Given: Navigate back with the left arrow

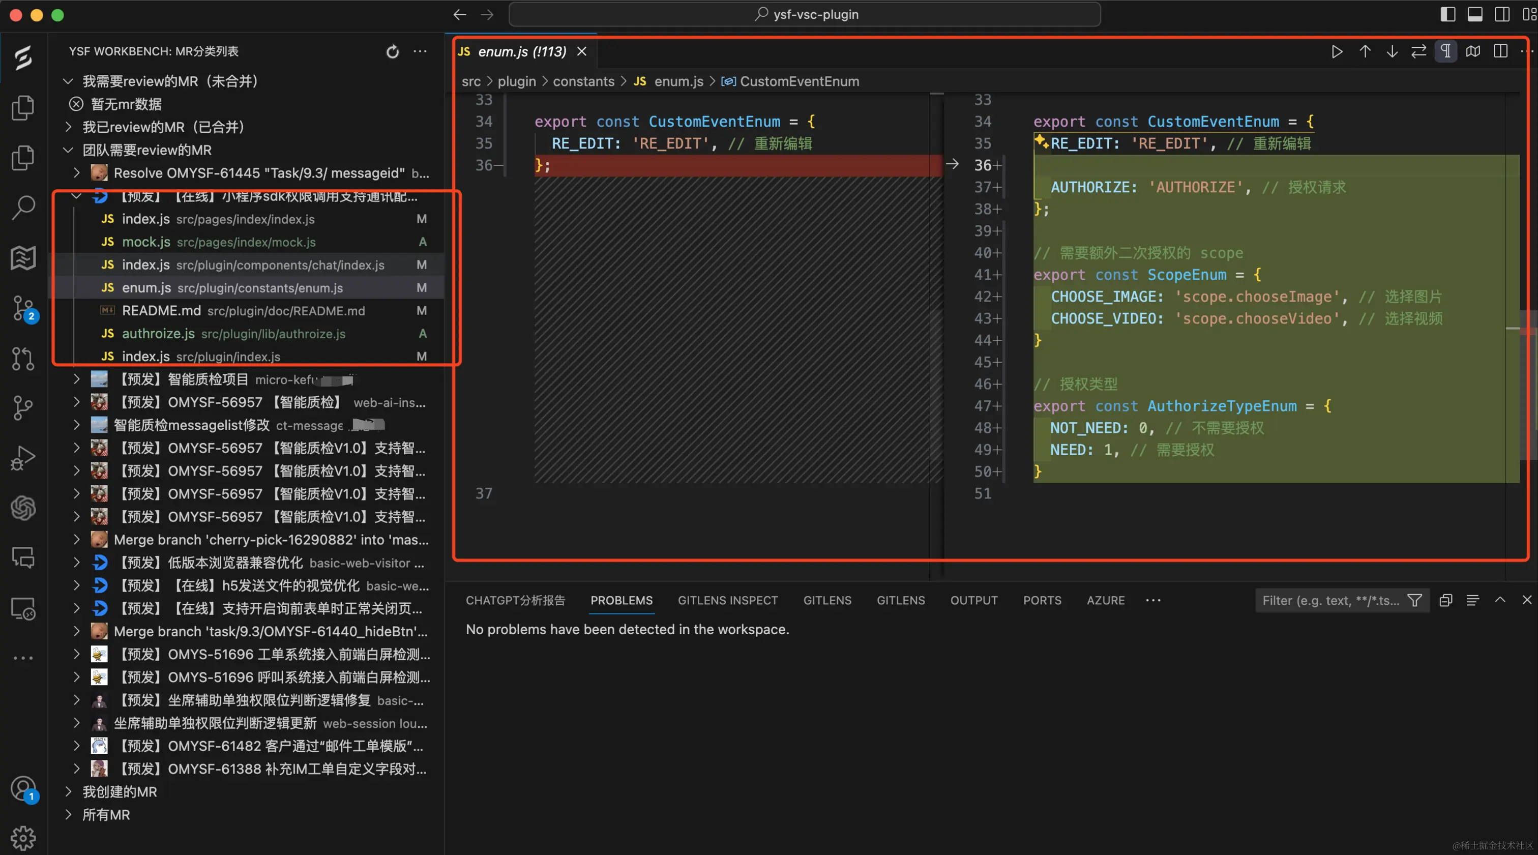Looking at the screenshot, I should pos(459,14).
